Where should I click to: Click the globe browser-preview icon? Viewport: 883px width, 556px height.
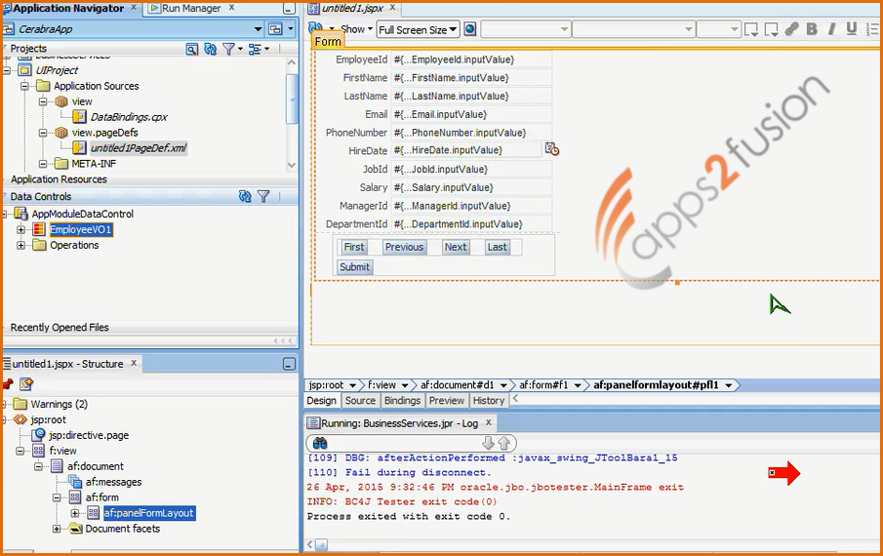(470, 29)
